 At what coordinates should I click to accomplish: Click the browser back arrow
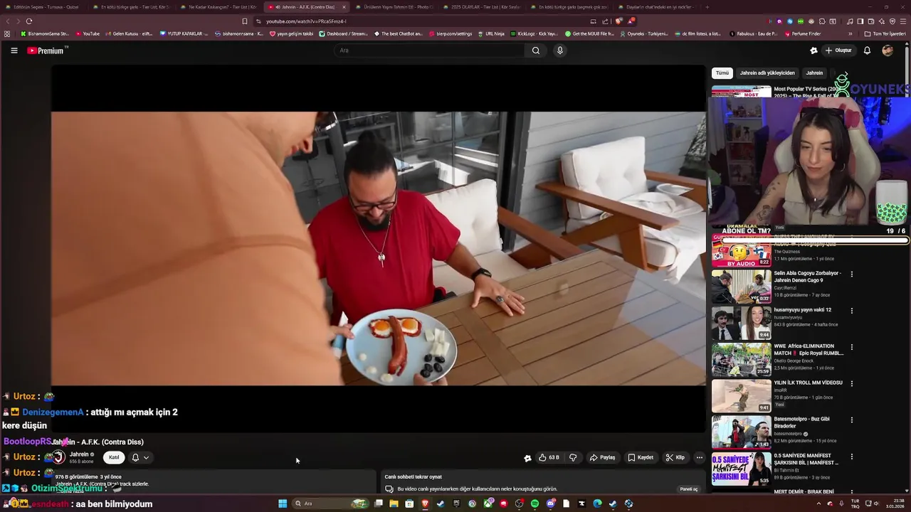tap(9, 21)
